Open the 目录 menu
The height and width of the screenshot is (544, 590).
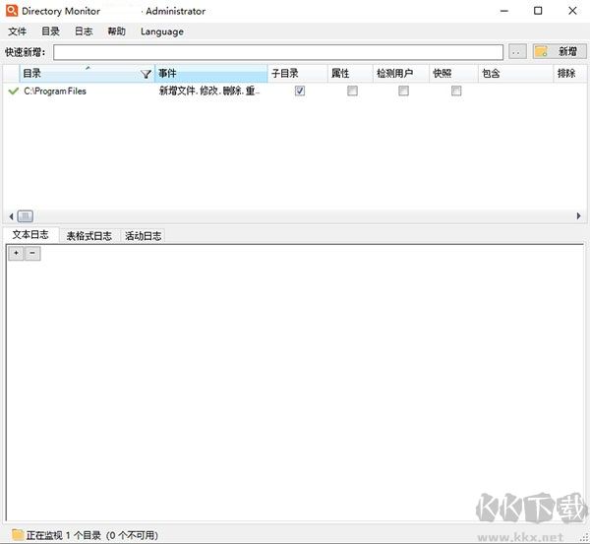click(x=50, y=31)
